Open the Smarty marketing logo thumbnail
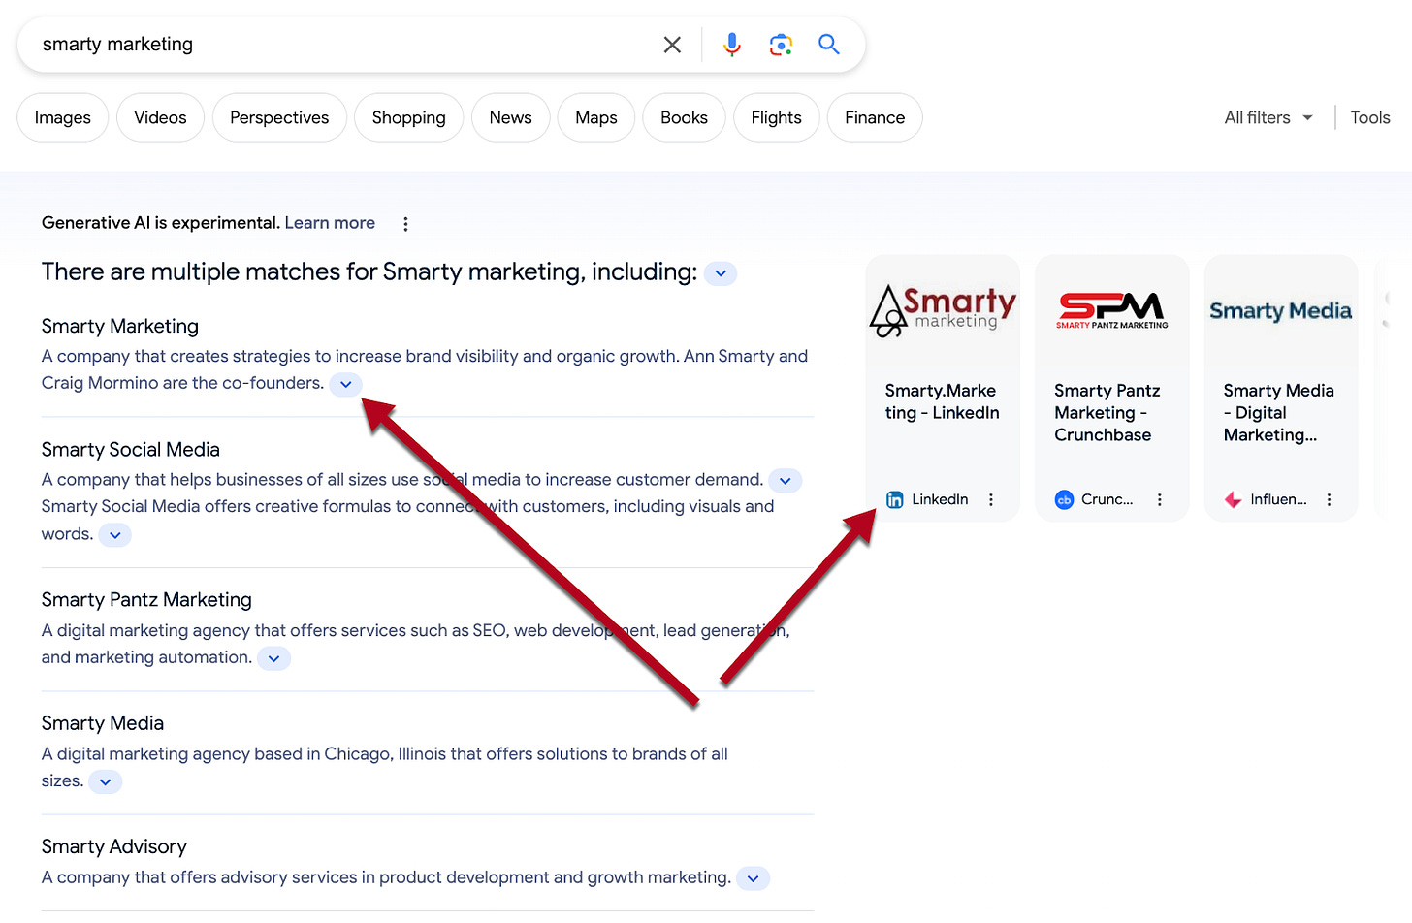 click(943, 311)
